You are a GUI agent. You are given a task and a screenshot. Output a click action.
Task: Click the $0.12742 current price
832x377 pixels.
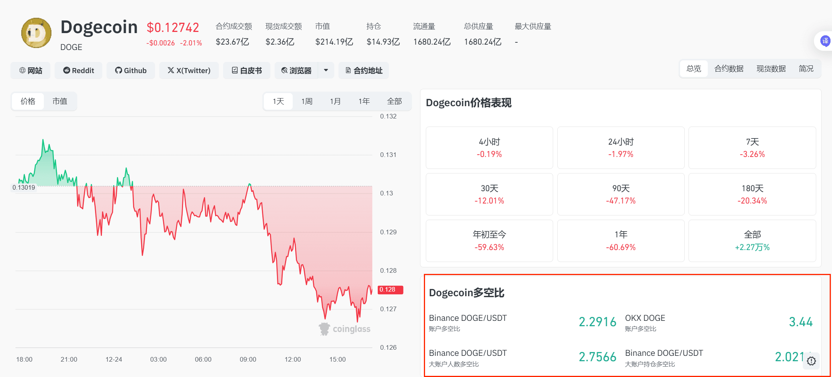[x=173, y=27]
